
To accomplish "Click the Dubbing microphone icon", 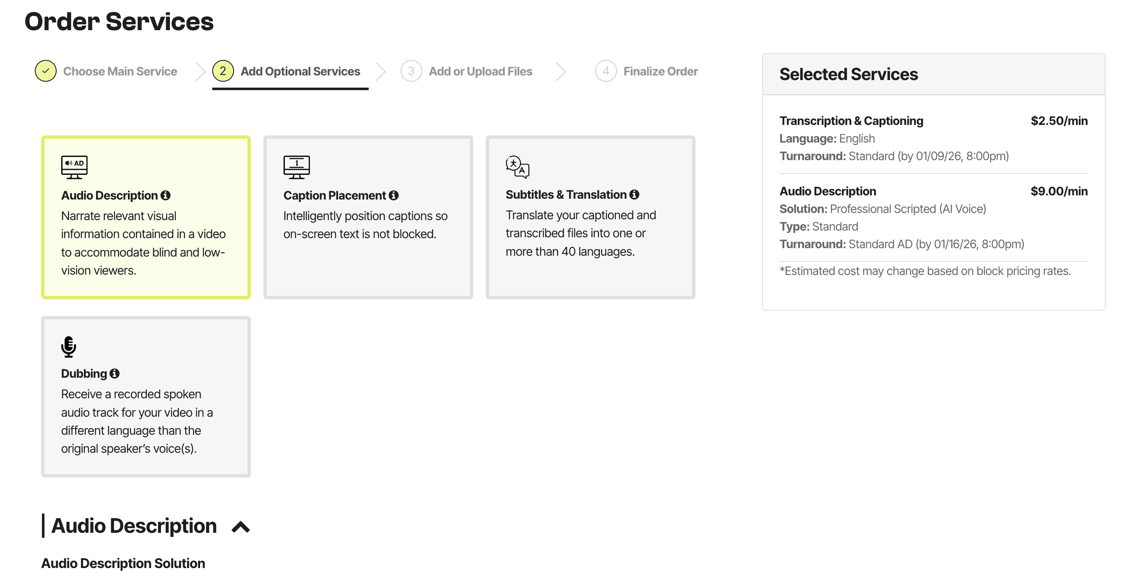I will pyautogui.click(x=68, y=347).
